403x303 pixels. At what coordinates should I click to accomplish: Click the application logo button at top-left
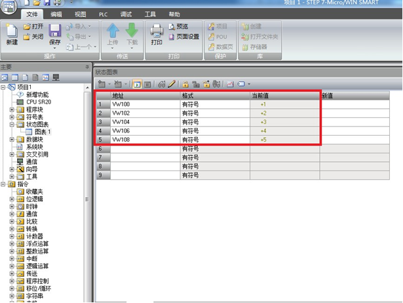[x=9, y=7]
